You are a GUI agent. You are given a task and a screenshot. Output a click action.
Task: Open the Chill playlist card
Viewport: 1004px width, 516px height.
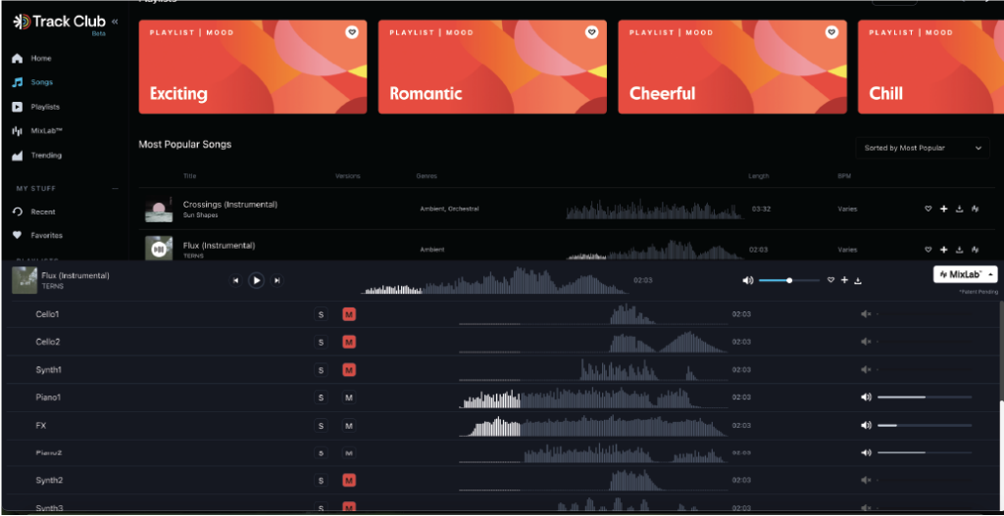pos(930,67)
